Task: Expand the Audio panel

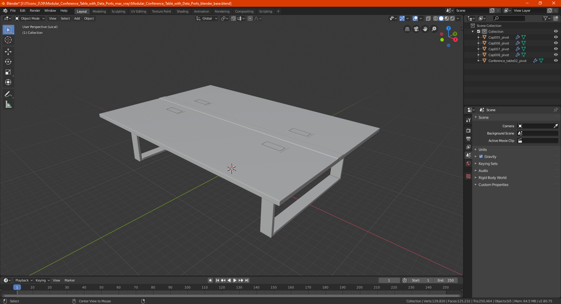Action: 483,170
